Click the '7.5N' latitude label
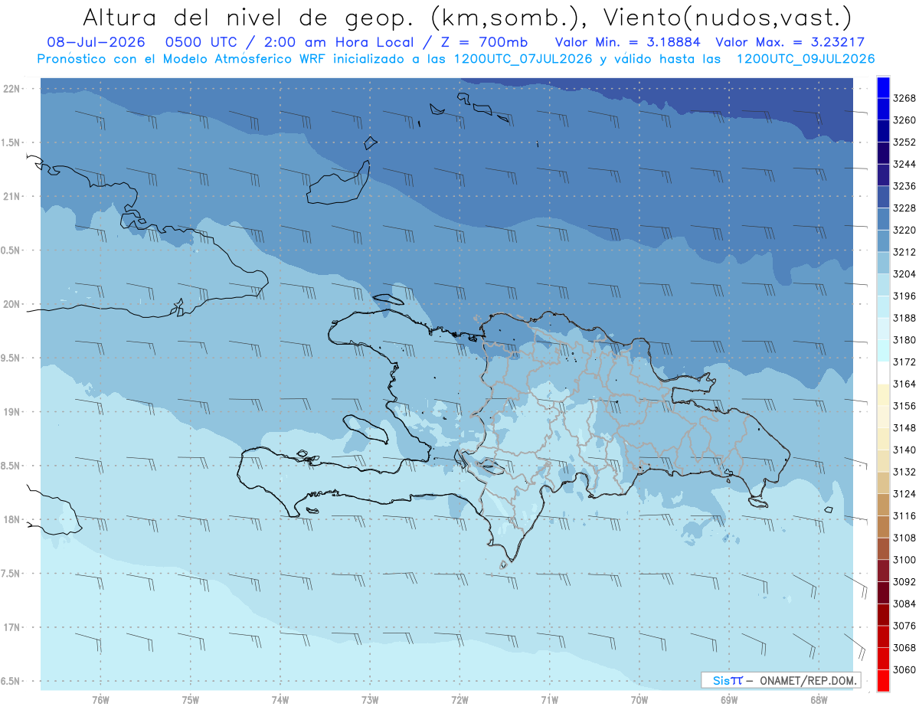This screenshot has height=710, width=919. point(11,574)
